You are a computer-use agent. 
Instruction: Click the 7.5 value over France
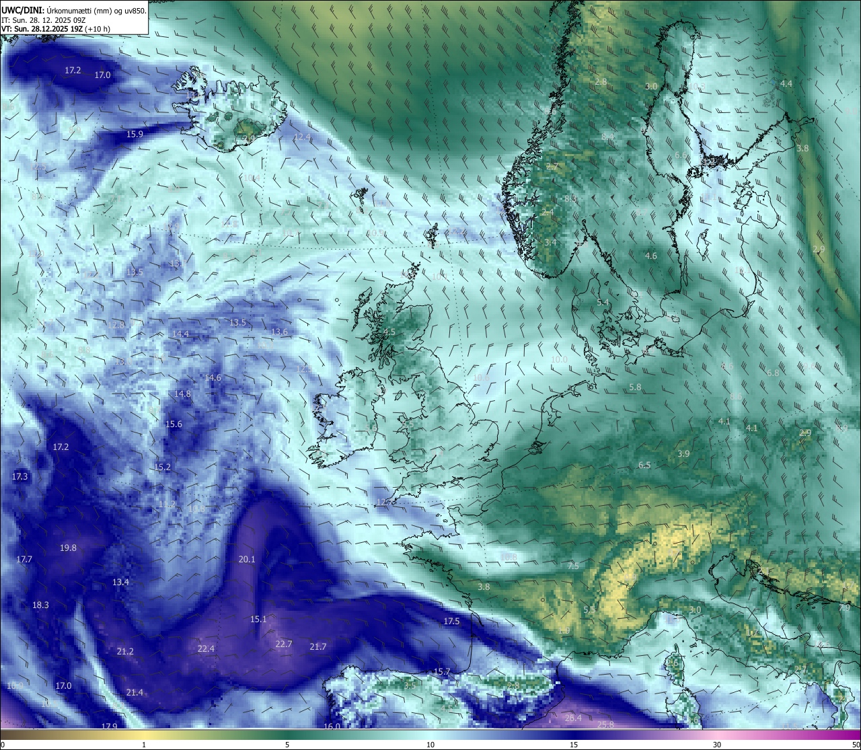point(573,566)
